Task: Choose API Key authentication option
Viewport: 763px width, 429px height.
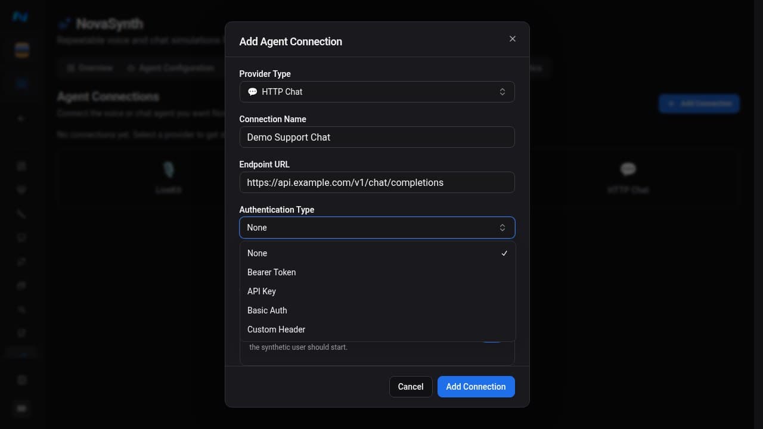Action: pyautogui.click(x=377, y=291)
